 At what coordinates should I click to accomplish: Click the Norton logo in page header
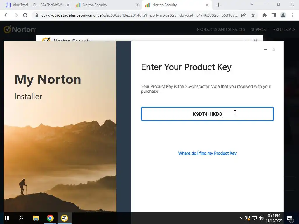coord(20,29)
